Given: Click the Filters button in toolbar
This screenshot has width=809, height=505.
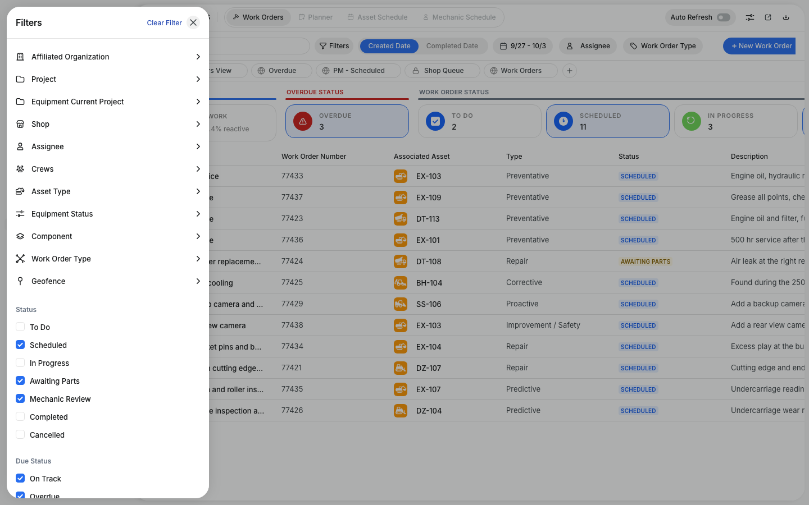Looking at the screenshot, I should point(334,46).
